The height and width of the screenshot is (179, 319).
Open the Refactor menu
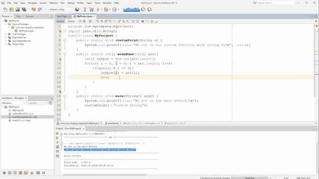[x=53, y=3]
